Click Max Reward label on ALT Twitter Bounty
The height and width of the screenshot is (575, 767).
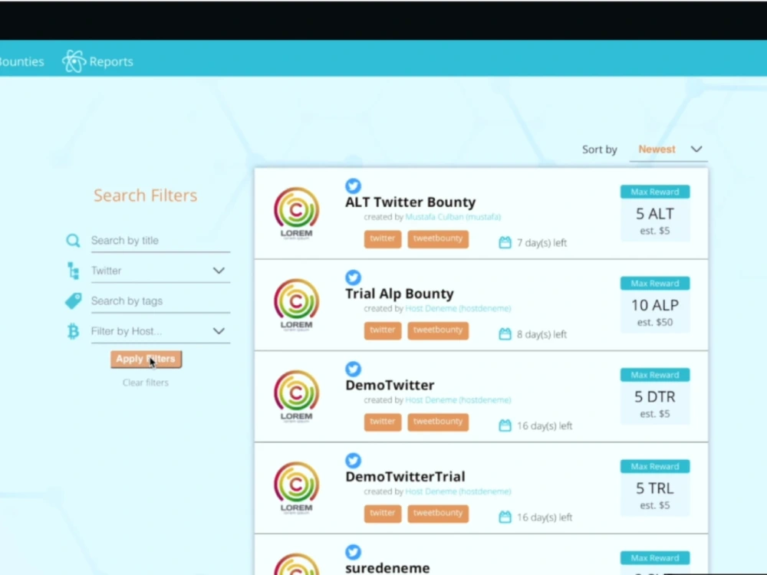click(655, 192)
